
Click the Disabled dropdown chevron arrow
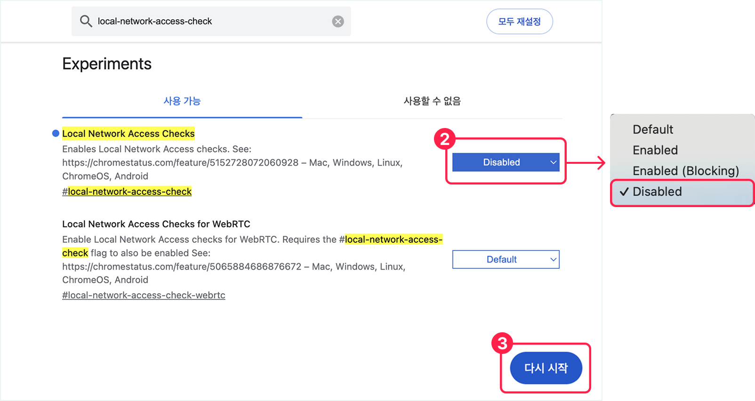[x=554, y=162]
